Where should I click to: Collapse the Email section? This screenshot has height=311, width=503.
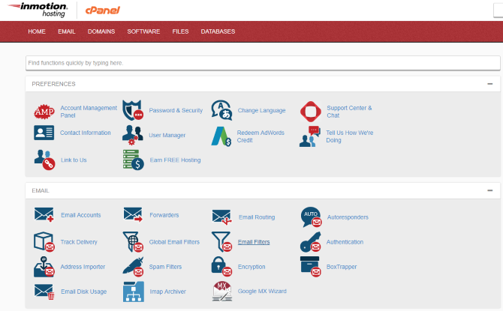pyautogui.click(x=489, y=190)
